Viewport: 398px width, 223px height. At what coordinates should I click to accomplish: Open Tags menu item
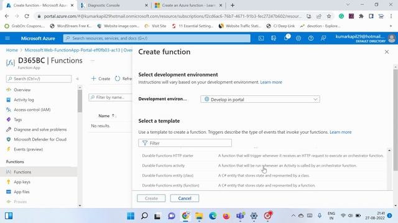pos(18,120)
